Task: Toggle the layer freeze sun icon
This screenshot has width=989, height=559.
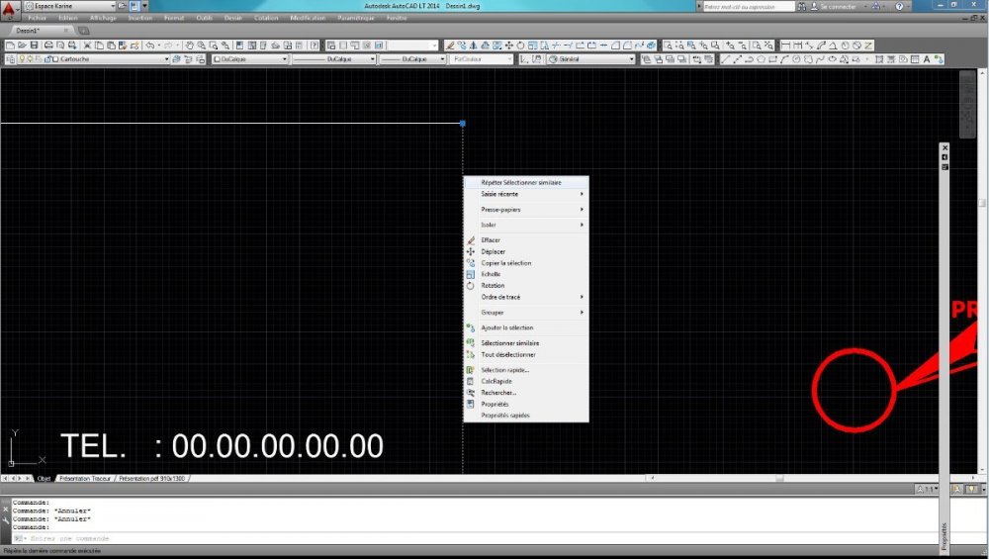Action: (x=30, y=59)
